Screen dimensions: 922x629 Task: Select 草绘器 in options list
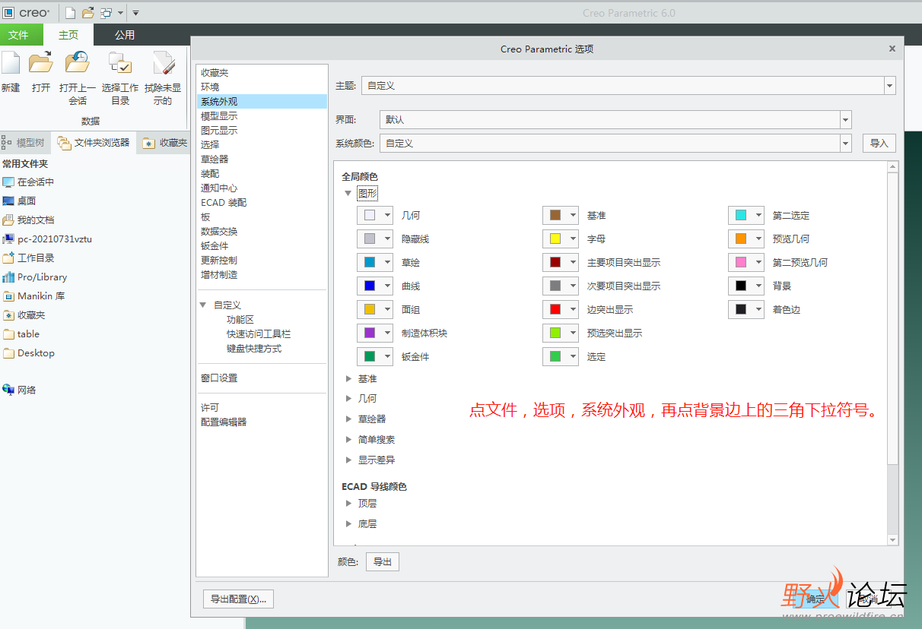[x=215, y=160]
